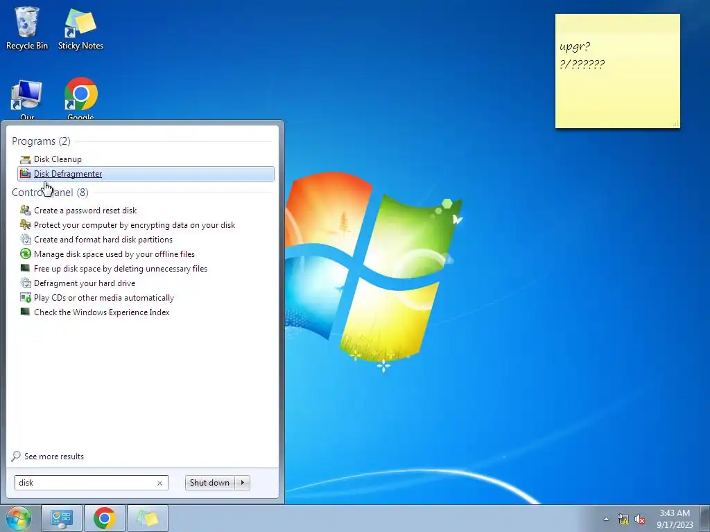Click the disk encryption result icon
710x532 pixels.
click(26, 224)
